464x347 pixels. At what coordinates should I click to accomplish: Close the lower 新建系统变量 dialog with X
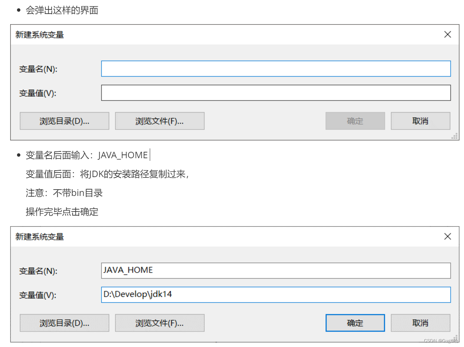tap(447, 237)
